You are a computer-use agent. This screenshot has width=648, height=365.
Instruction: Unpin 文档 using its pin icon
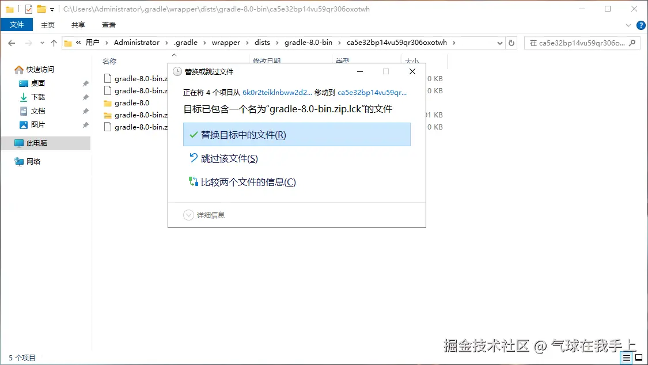86,111
